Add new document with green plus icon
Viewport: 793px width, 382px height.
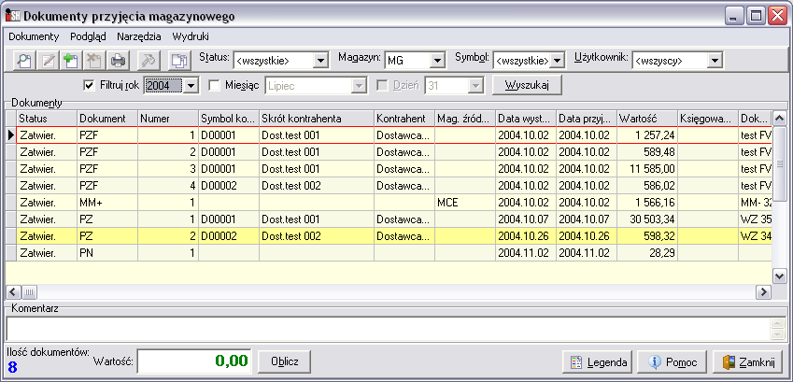coord(71,61)
